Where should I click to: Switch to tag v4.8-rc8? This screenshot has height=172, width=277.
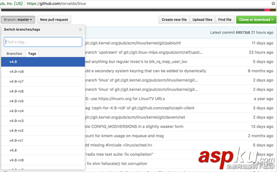coord(43,160)
